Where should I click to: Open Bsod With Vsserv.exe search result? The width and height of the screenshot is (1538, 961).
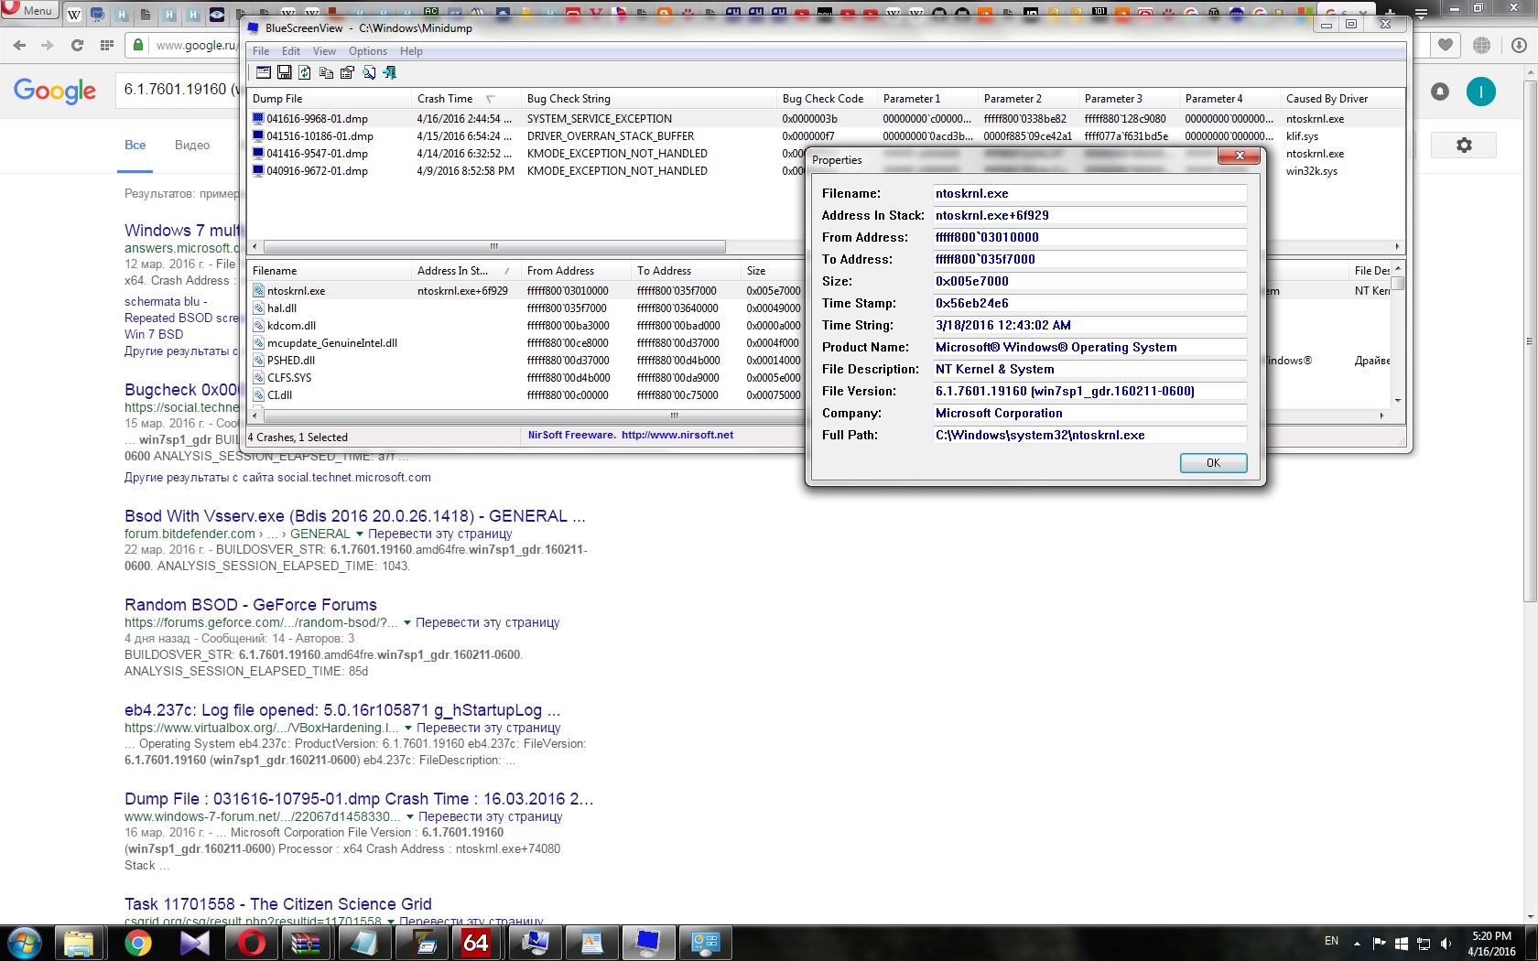(x=355, y=516)
